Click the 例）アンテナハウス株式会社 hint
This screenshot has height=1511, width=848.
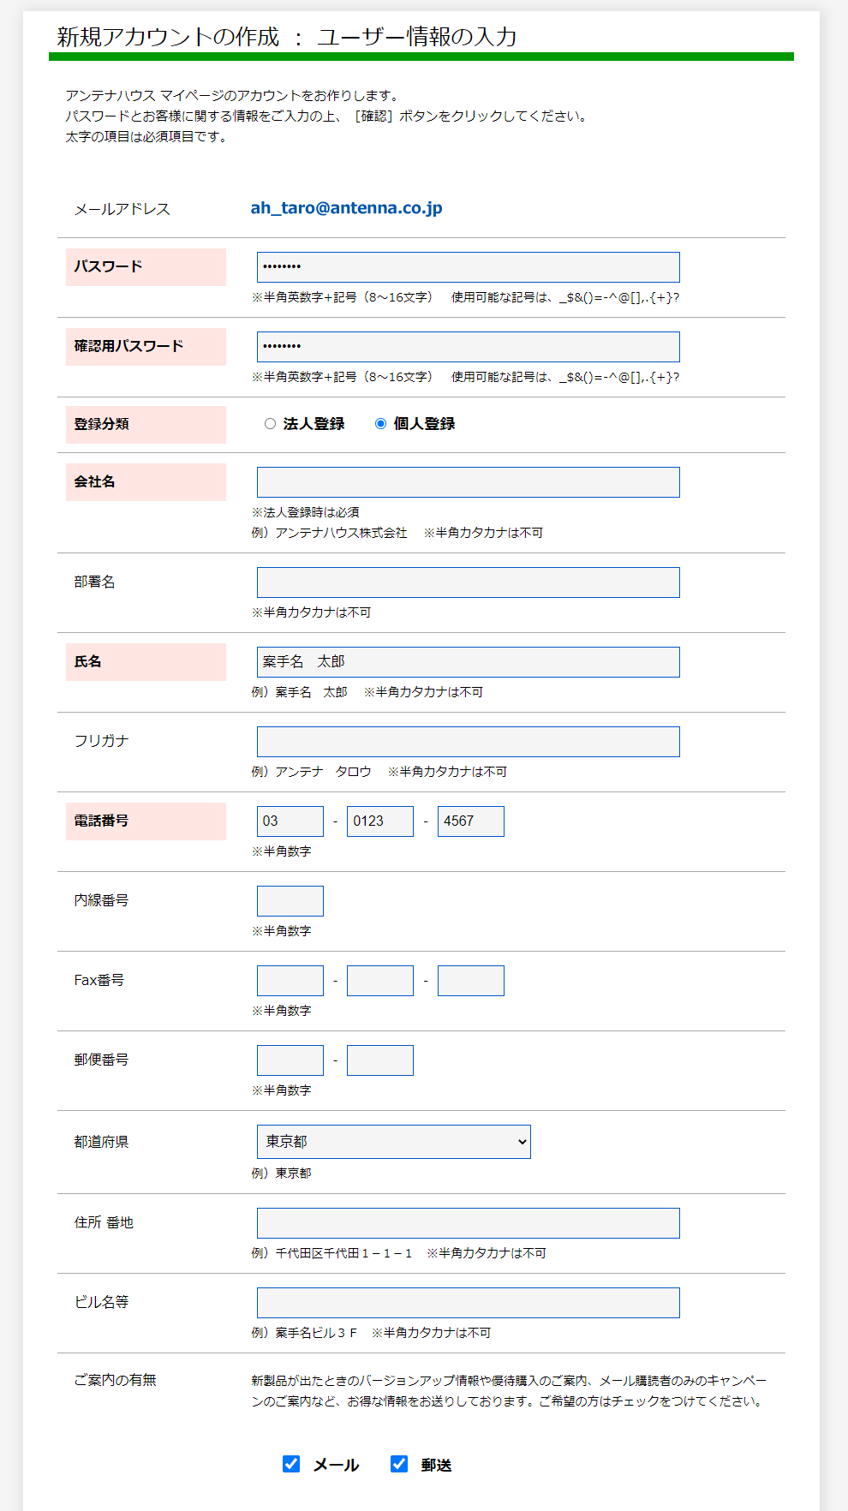(x=329, y=533)
